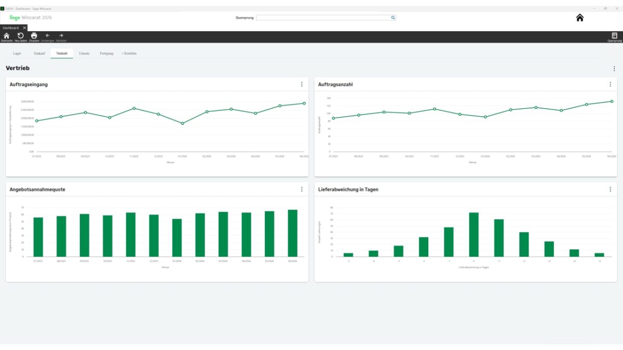Click the + Erstellen button
The width and height of the screenshot is (623, 350).
[129, 53]
